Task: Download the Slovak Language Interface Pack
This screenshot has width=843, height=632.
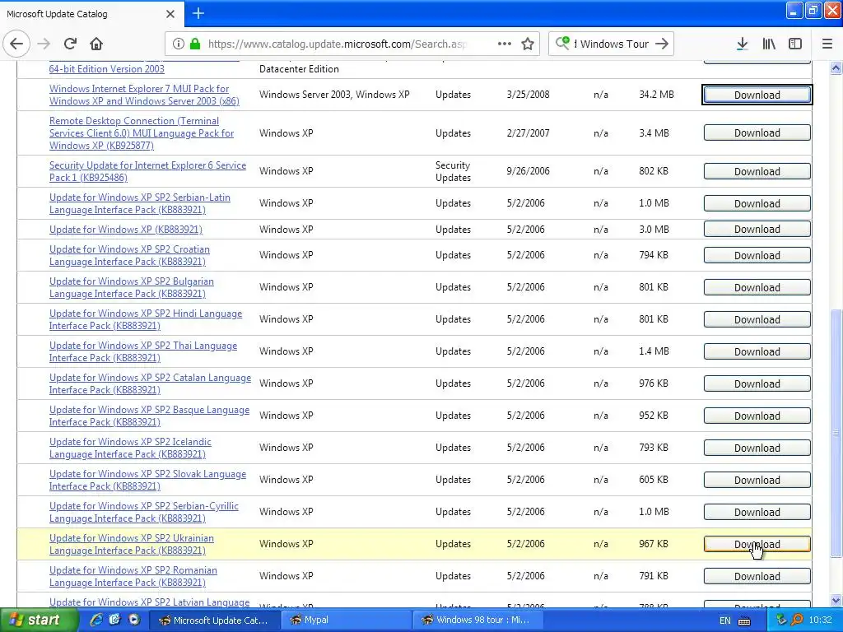Action: [757, 480]
